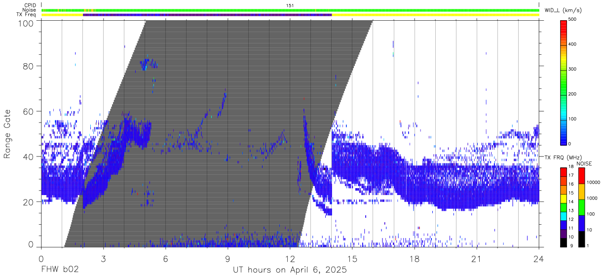
Task: Click the 13 label on TX FRQ legend
Action: pos(571,210)
